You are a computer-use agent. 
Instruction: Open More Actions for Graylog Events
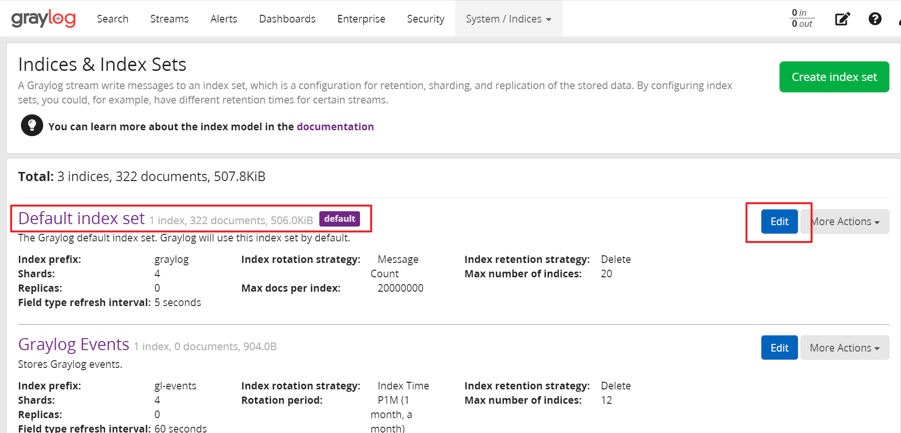click(845, 348)
